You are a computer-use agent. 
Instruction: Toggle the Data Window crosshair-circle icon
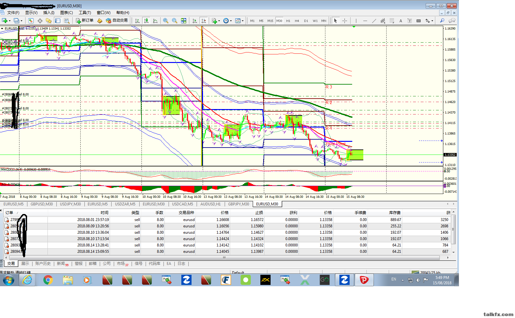click(40, 21)
